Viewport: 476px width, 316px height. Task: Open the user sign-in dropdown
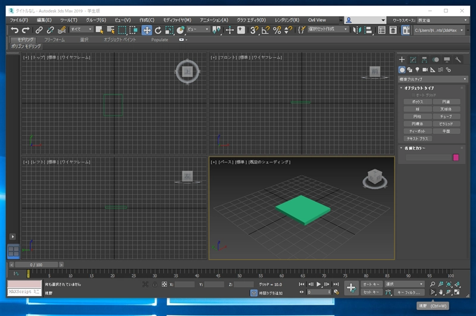click(x=365, y=20)
